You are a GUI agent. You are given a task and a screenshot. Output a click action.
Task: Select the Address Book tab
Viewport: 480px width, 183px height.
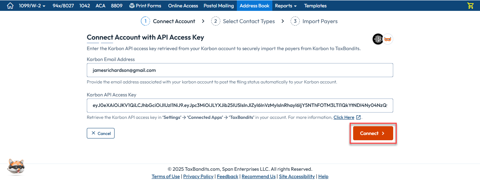(254, 6)
